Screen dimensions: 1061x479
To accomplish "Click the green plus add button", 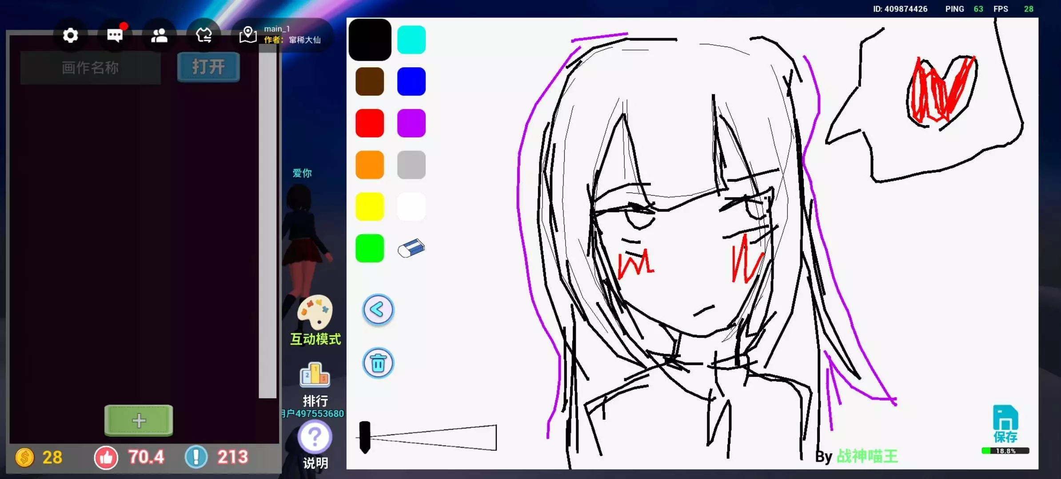I will pos(139,420).
